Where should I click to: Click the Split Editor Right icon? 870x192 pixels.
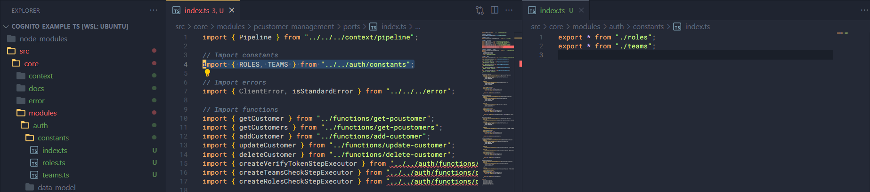(x=495, y=10)
